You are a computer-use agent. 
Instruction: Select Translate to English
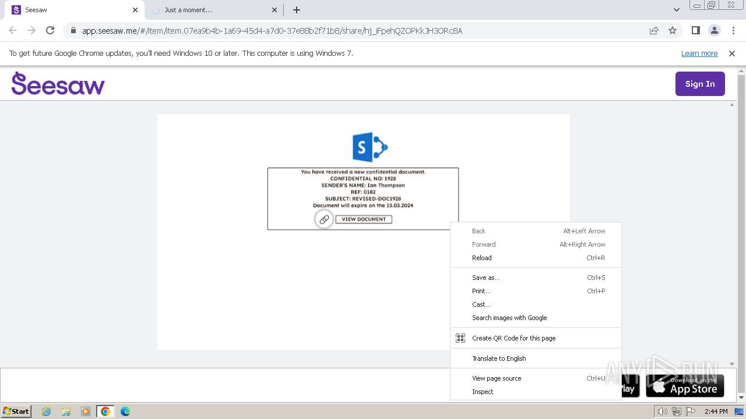[536, 358]
